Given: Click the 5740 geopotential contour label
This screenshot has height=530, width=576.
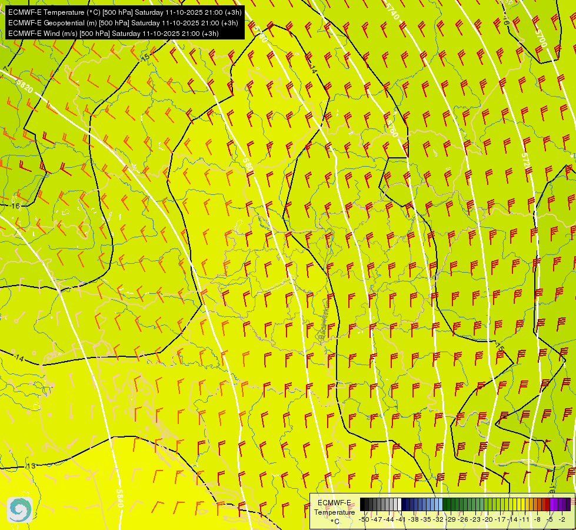Looking at the screenshot, I should click(x=392, y=12).
